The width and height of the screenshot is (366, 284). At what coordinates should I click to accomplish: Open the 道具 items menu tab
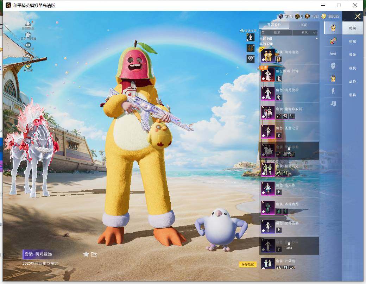[x=353, y=95]
